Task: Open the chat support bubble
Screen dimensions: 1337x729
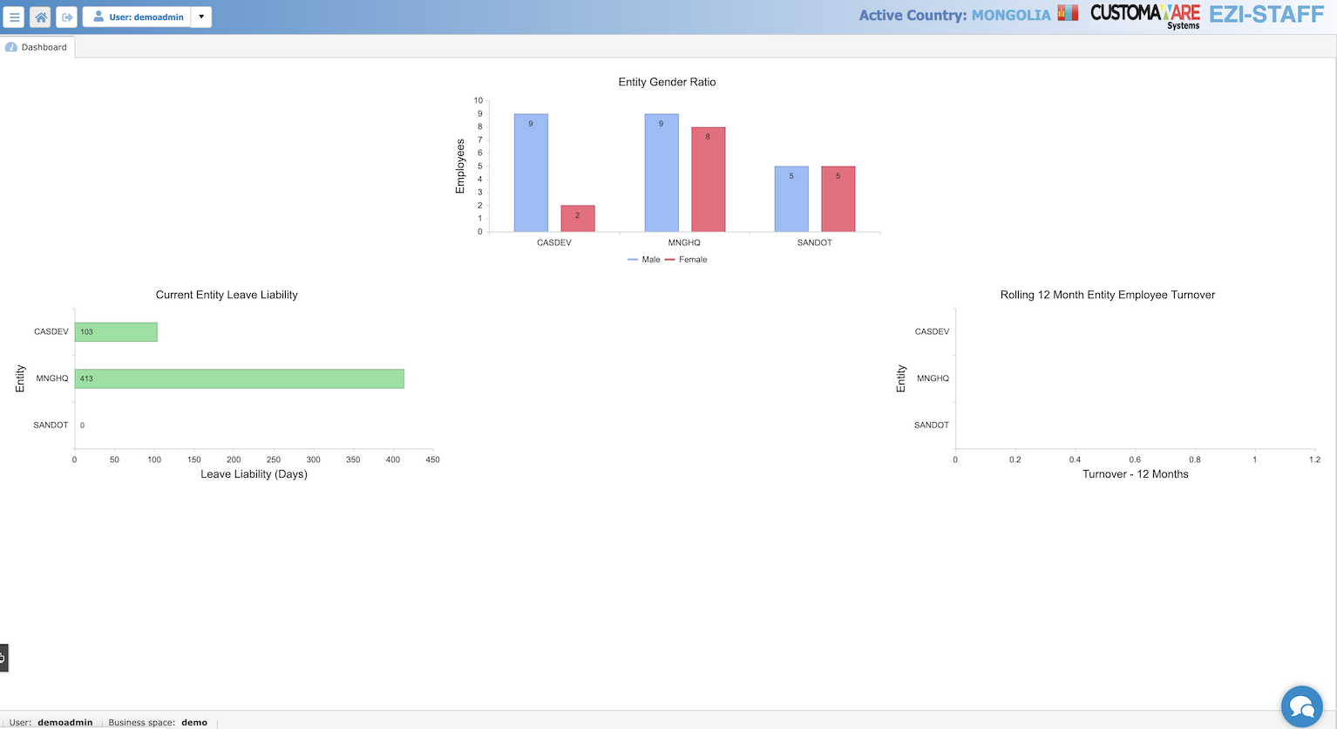Action: coord(1301,706)
